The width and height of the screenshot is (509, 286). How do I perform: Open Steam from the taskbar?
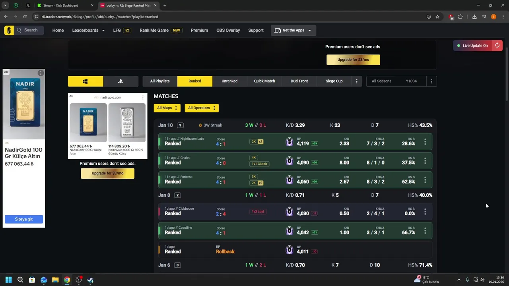click(x=90, y=280)
